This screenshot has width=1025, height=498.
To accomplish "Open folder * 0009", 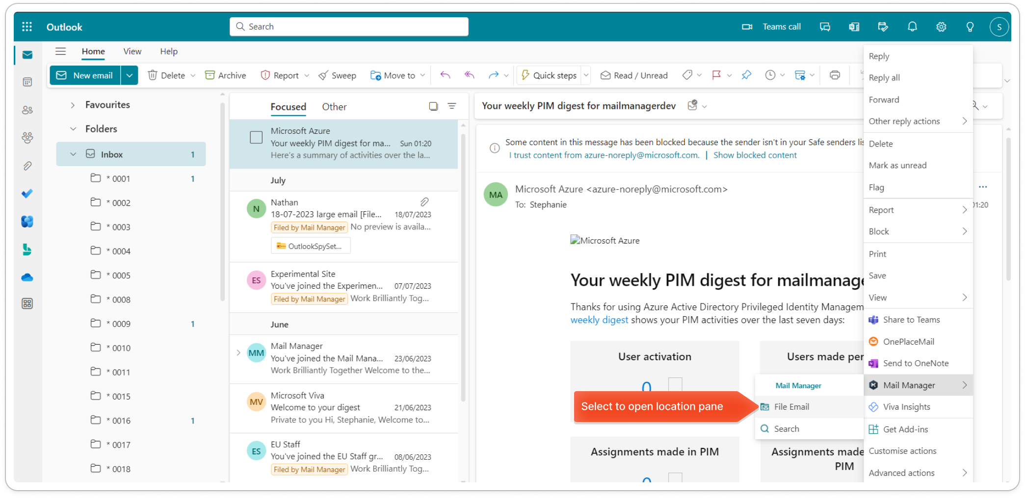I will [131, 324].
